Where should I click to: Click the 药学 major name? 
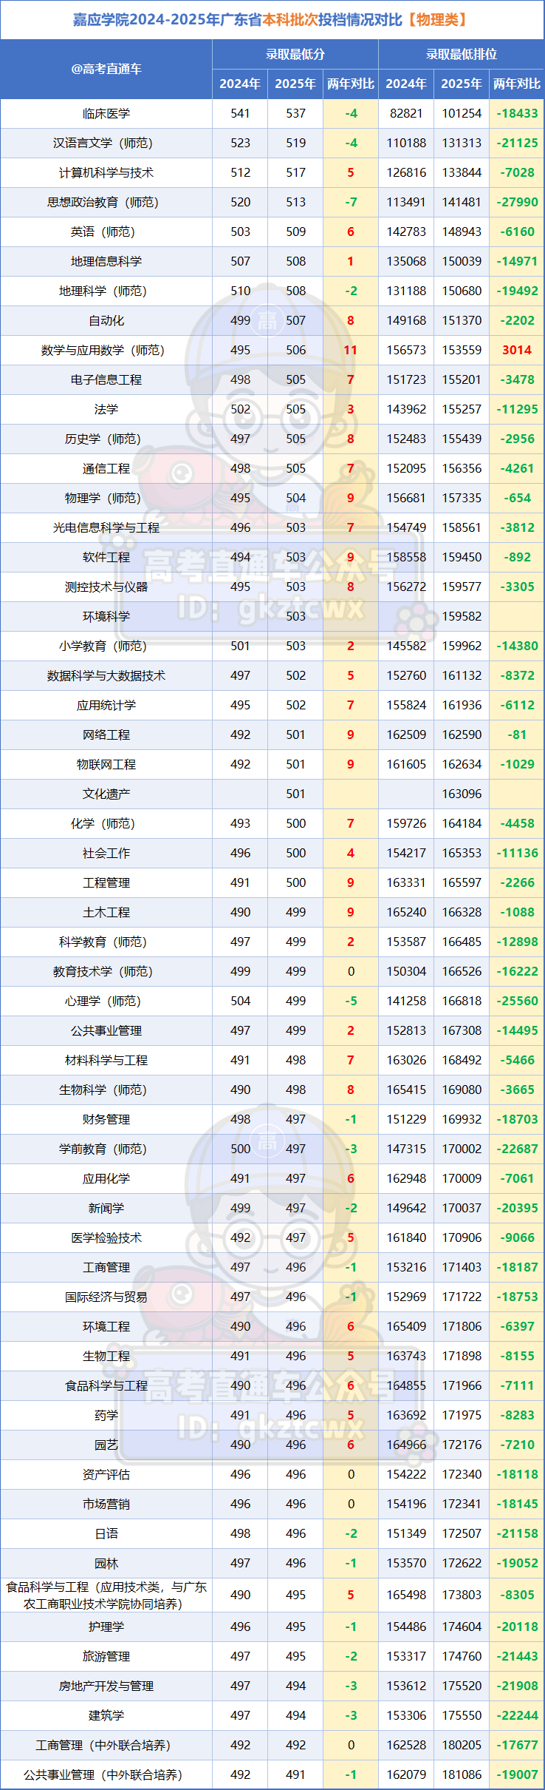coord(106,1415)
